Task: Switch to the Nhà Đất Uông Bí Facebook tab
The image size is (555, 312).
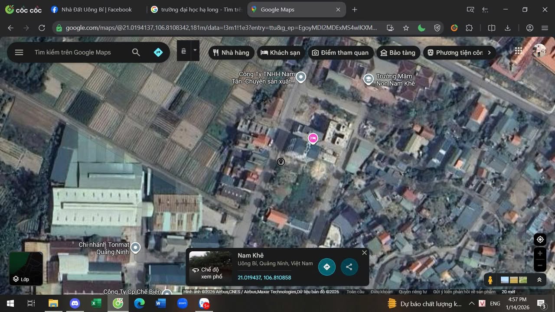Action: [91, 10]
